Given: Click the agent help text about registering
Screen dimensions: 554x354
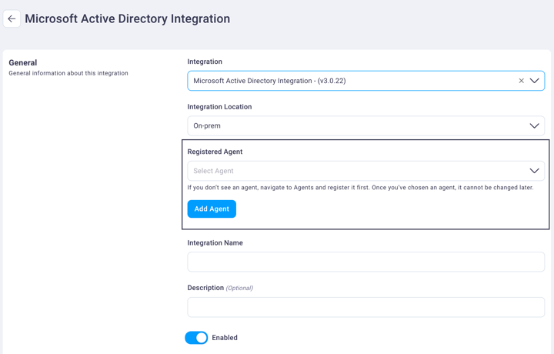Looking at the screenshot, I should (360, 187).
